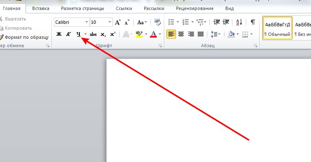
Task: Open text effects (glowing A) button
Action: click(126, 34)
